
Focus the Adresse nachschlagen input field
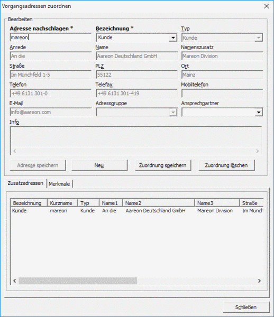[51, 38]
